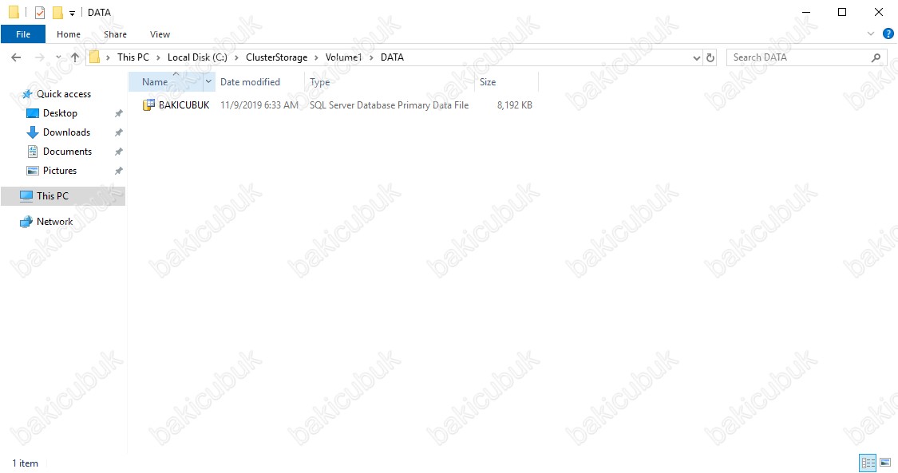
Task: Click the pin icon beside Desktop
Action: [119, 113]
